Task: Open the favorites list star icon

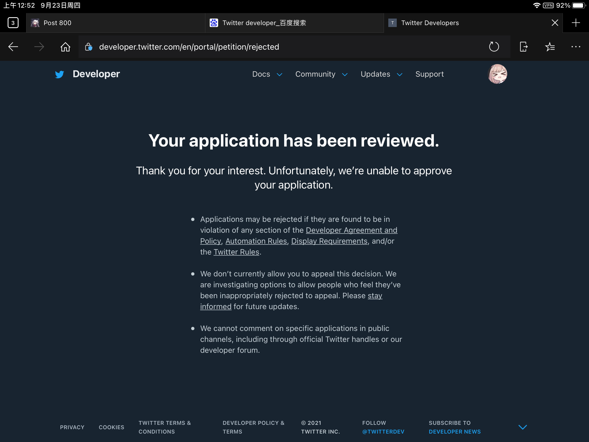Action: (x=550, y=47)
